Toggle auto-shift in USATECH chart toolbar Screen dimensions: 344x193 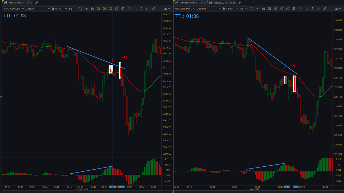pyautogui.click(x=257, y=9)
